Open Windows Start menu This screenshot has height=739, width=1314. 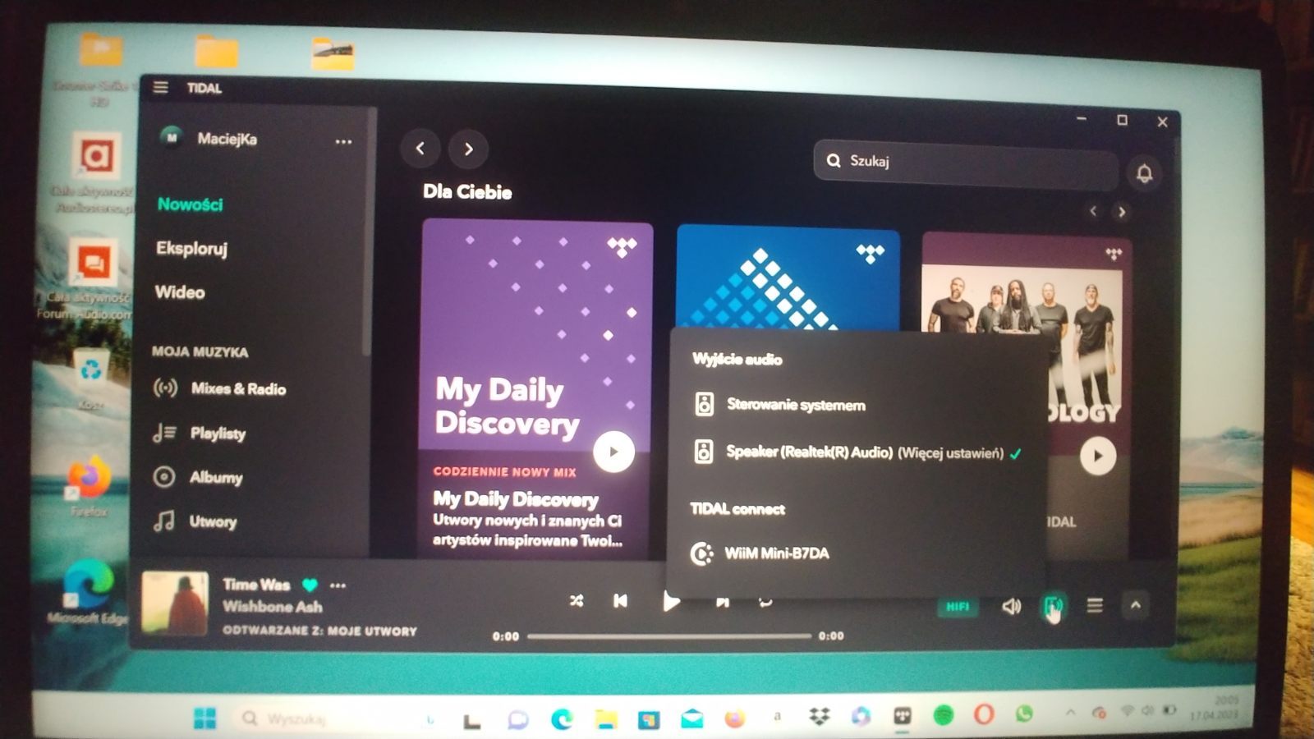(204, 718)
